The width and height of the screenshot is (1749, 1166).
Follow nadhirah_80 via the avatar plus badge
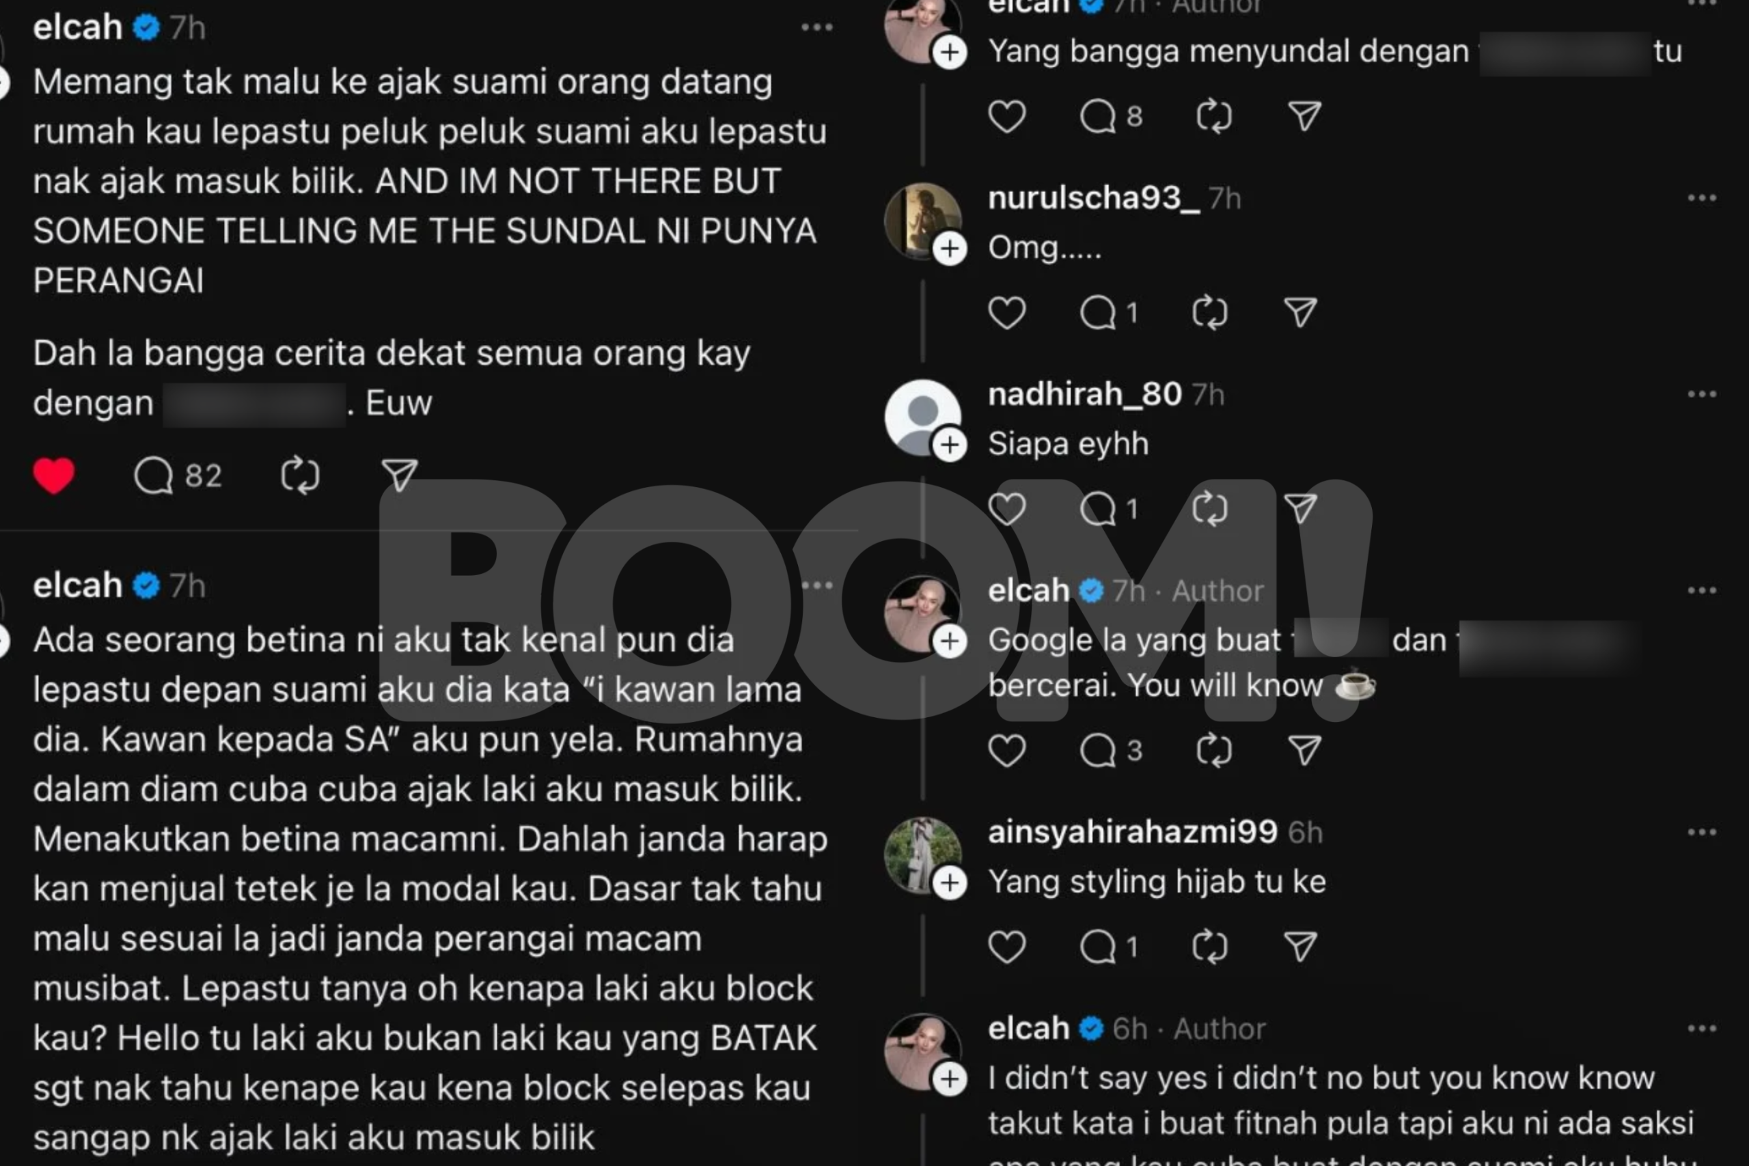click(x=950, y=445)
